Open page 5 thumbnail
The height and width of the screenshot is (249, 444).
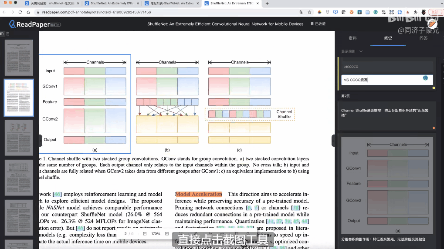(19, 218)
